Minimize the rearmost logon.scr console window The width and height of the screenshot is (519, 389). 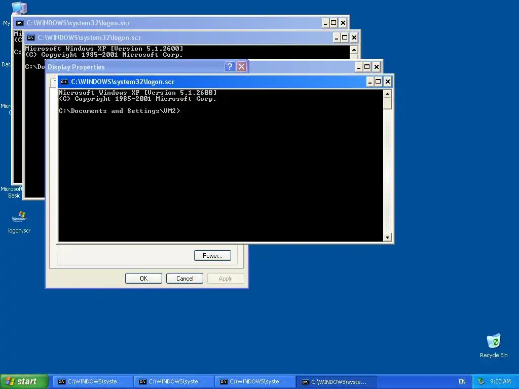(x=325, y=23)
